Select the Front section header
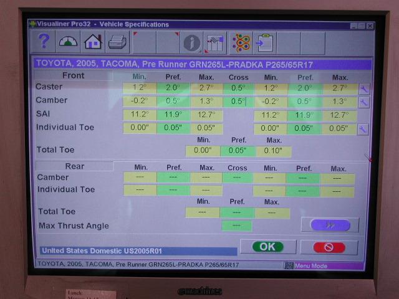The image size is (399, 299). tap(74, 75)
